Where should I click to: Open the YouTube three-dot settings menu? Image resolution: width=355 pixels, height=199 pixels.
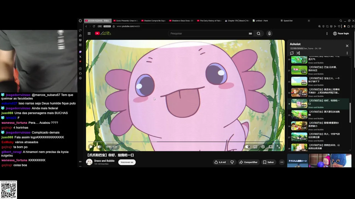click(327, 33)
